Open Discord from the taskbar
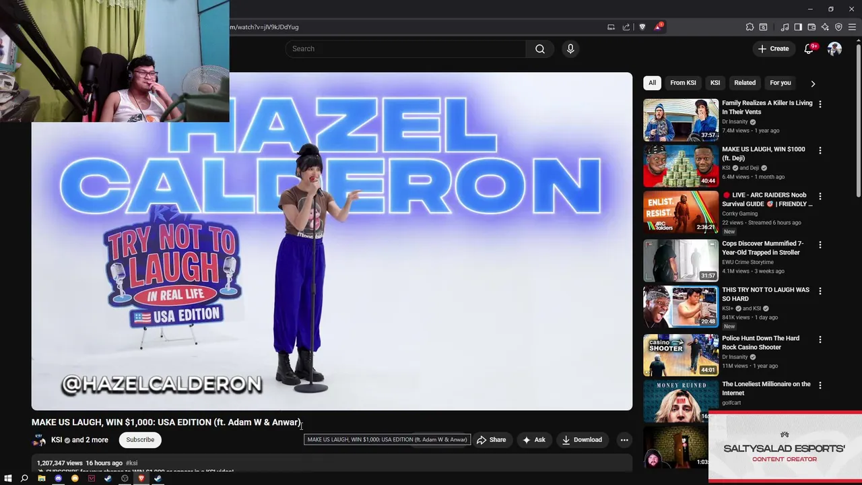 58,478
